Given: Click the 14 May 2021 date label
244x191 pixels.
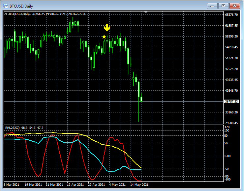Looking at the screenshot, I should click(x=140, y=185).
